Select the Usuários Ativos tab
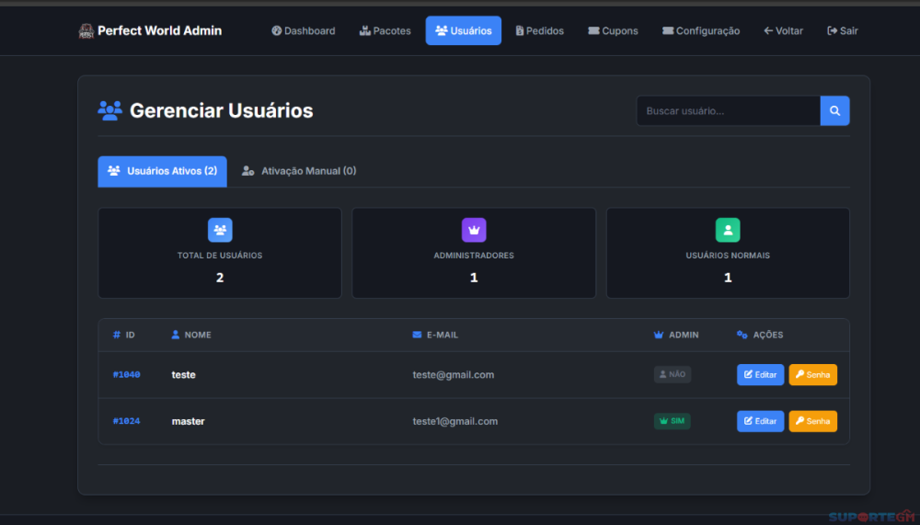This screenshot has width=920, height=525. point(162,171)
